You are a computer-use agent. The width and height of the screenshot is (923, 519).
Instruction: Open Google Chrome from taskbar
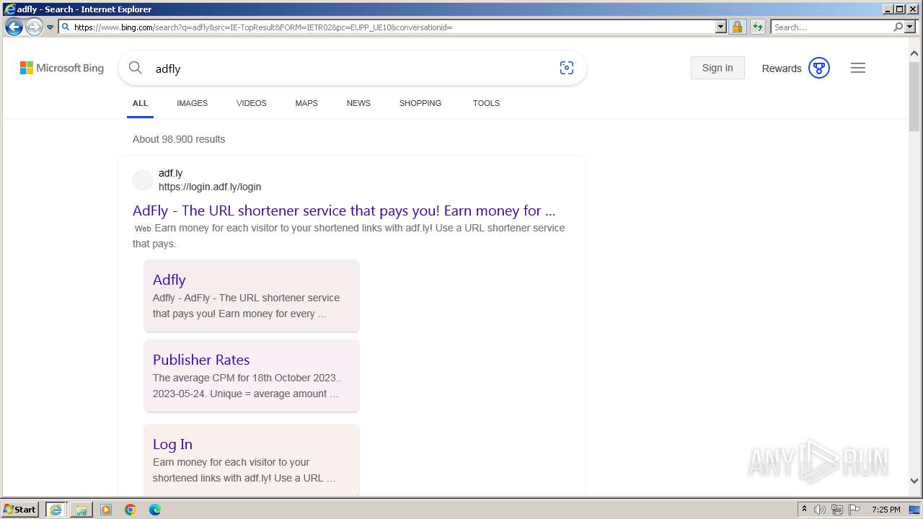(131, 510)
